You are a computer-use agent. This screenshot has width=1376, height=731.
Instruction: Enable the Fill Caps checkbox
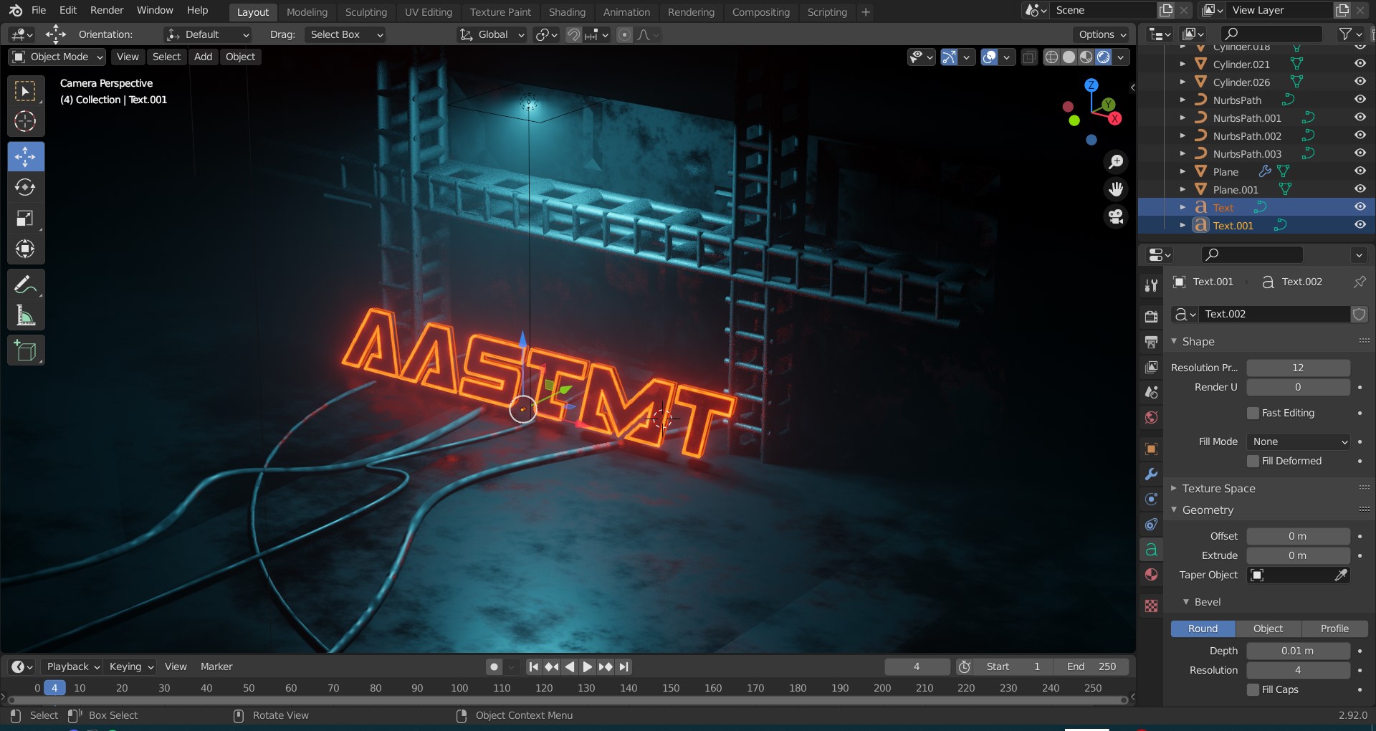1253,689
